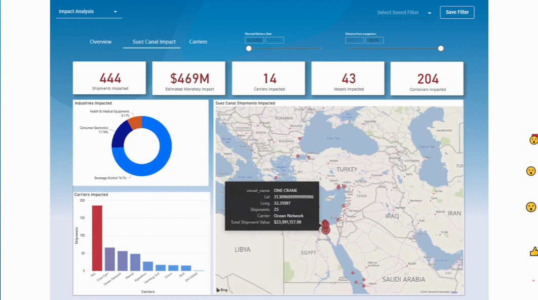Select the Suez Canal Impact tab
538x300 pixels.
pyautogui.click(x=154, y=42)
